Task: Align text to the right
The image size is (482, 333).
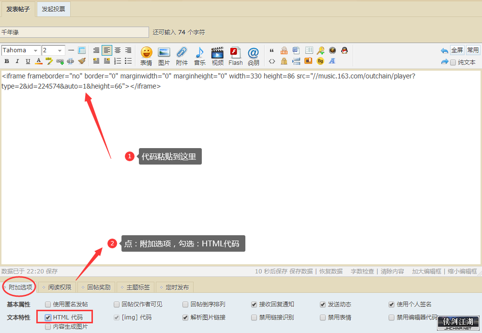Action: [128, 50]
